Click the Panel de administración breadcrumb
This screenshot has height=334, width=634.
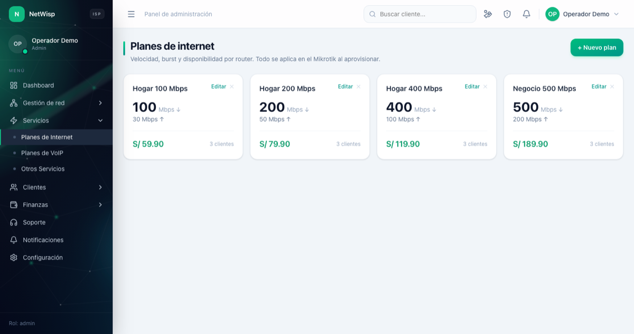coord(178,14)
